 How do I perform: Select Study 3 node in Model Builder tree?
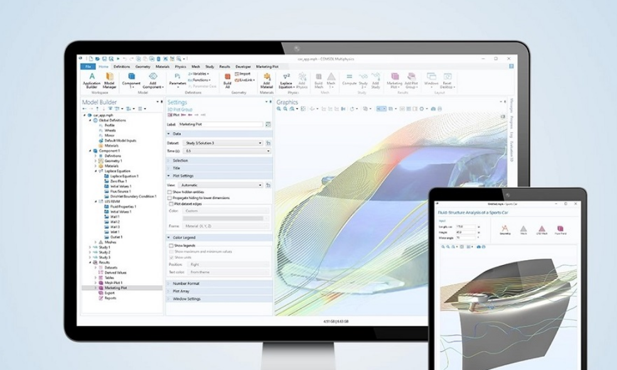104,258
